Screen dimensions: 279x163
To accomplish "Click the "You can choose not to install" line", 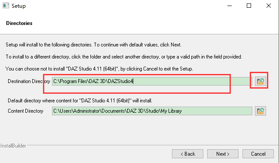I will 99,69.
